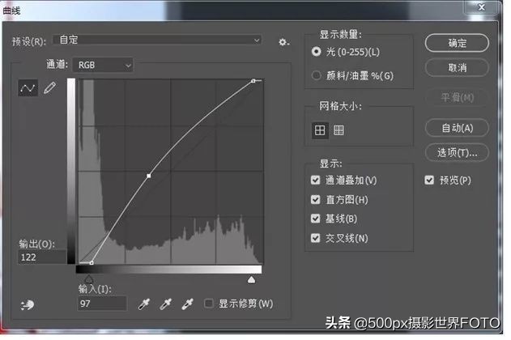Image resolution: width=511 pixels, height=340 pixels.
Task: Open the 预设 preset dropdown
Action: [157, 40]
